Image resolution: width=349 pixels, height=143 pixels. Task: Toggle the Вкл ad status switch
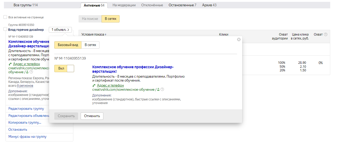pos(64,68)
